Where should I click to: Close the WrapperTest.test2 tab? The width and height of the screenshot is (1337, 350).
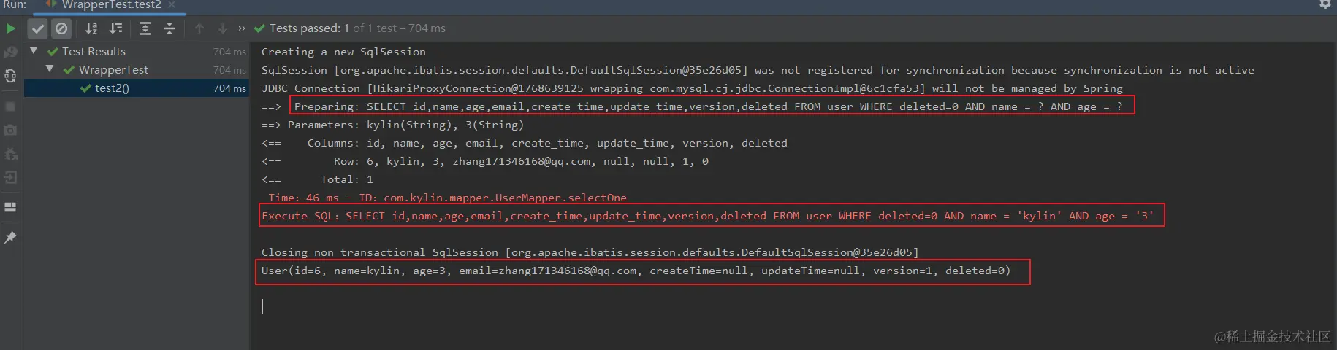pyautogui.click(x=172, y=5)
